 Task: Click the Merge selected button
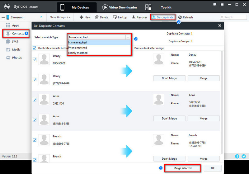coord(182,168)
